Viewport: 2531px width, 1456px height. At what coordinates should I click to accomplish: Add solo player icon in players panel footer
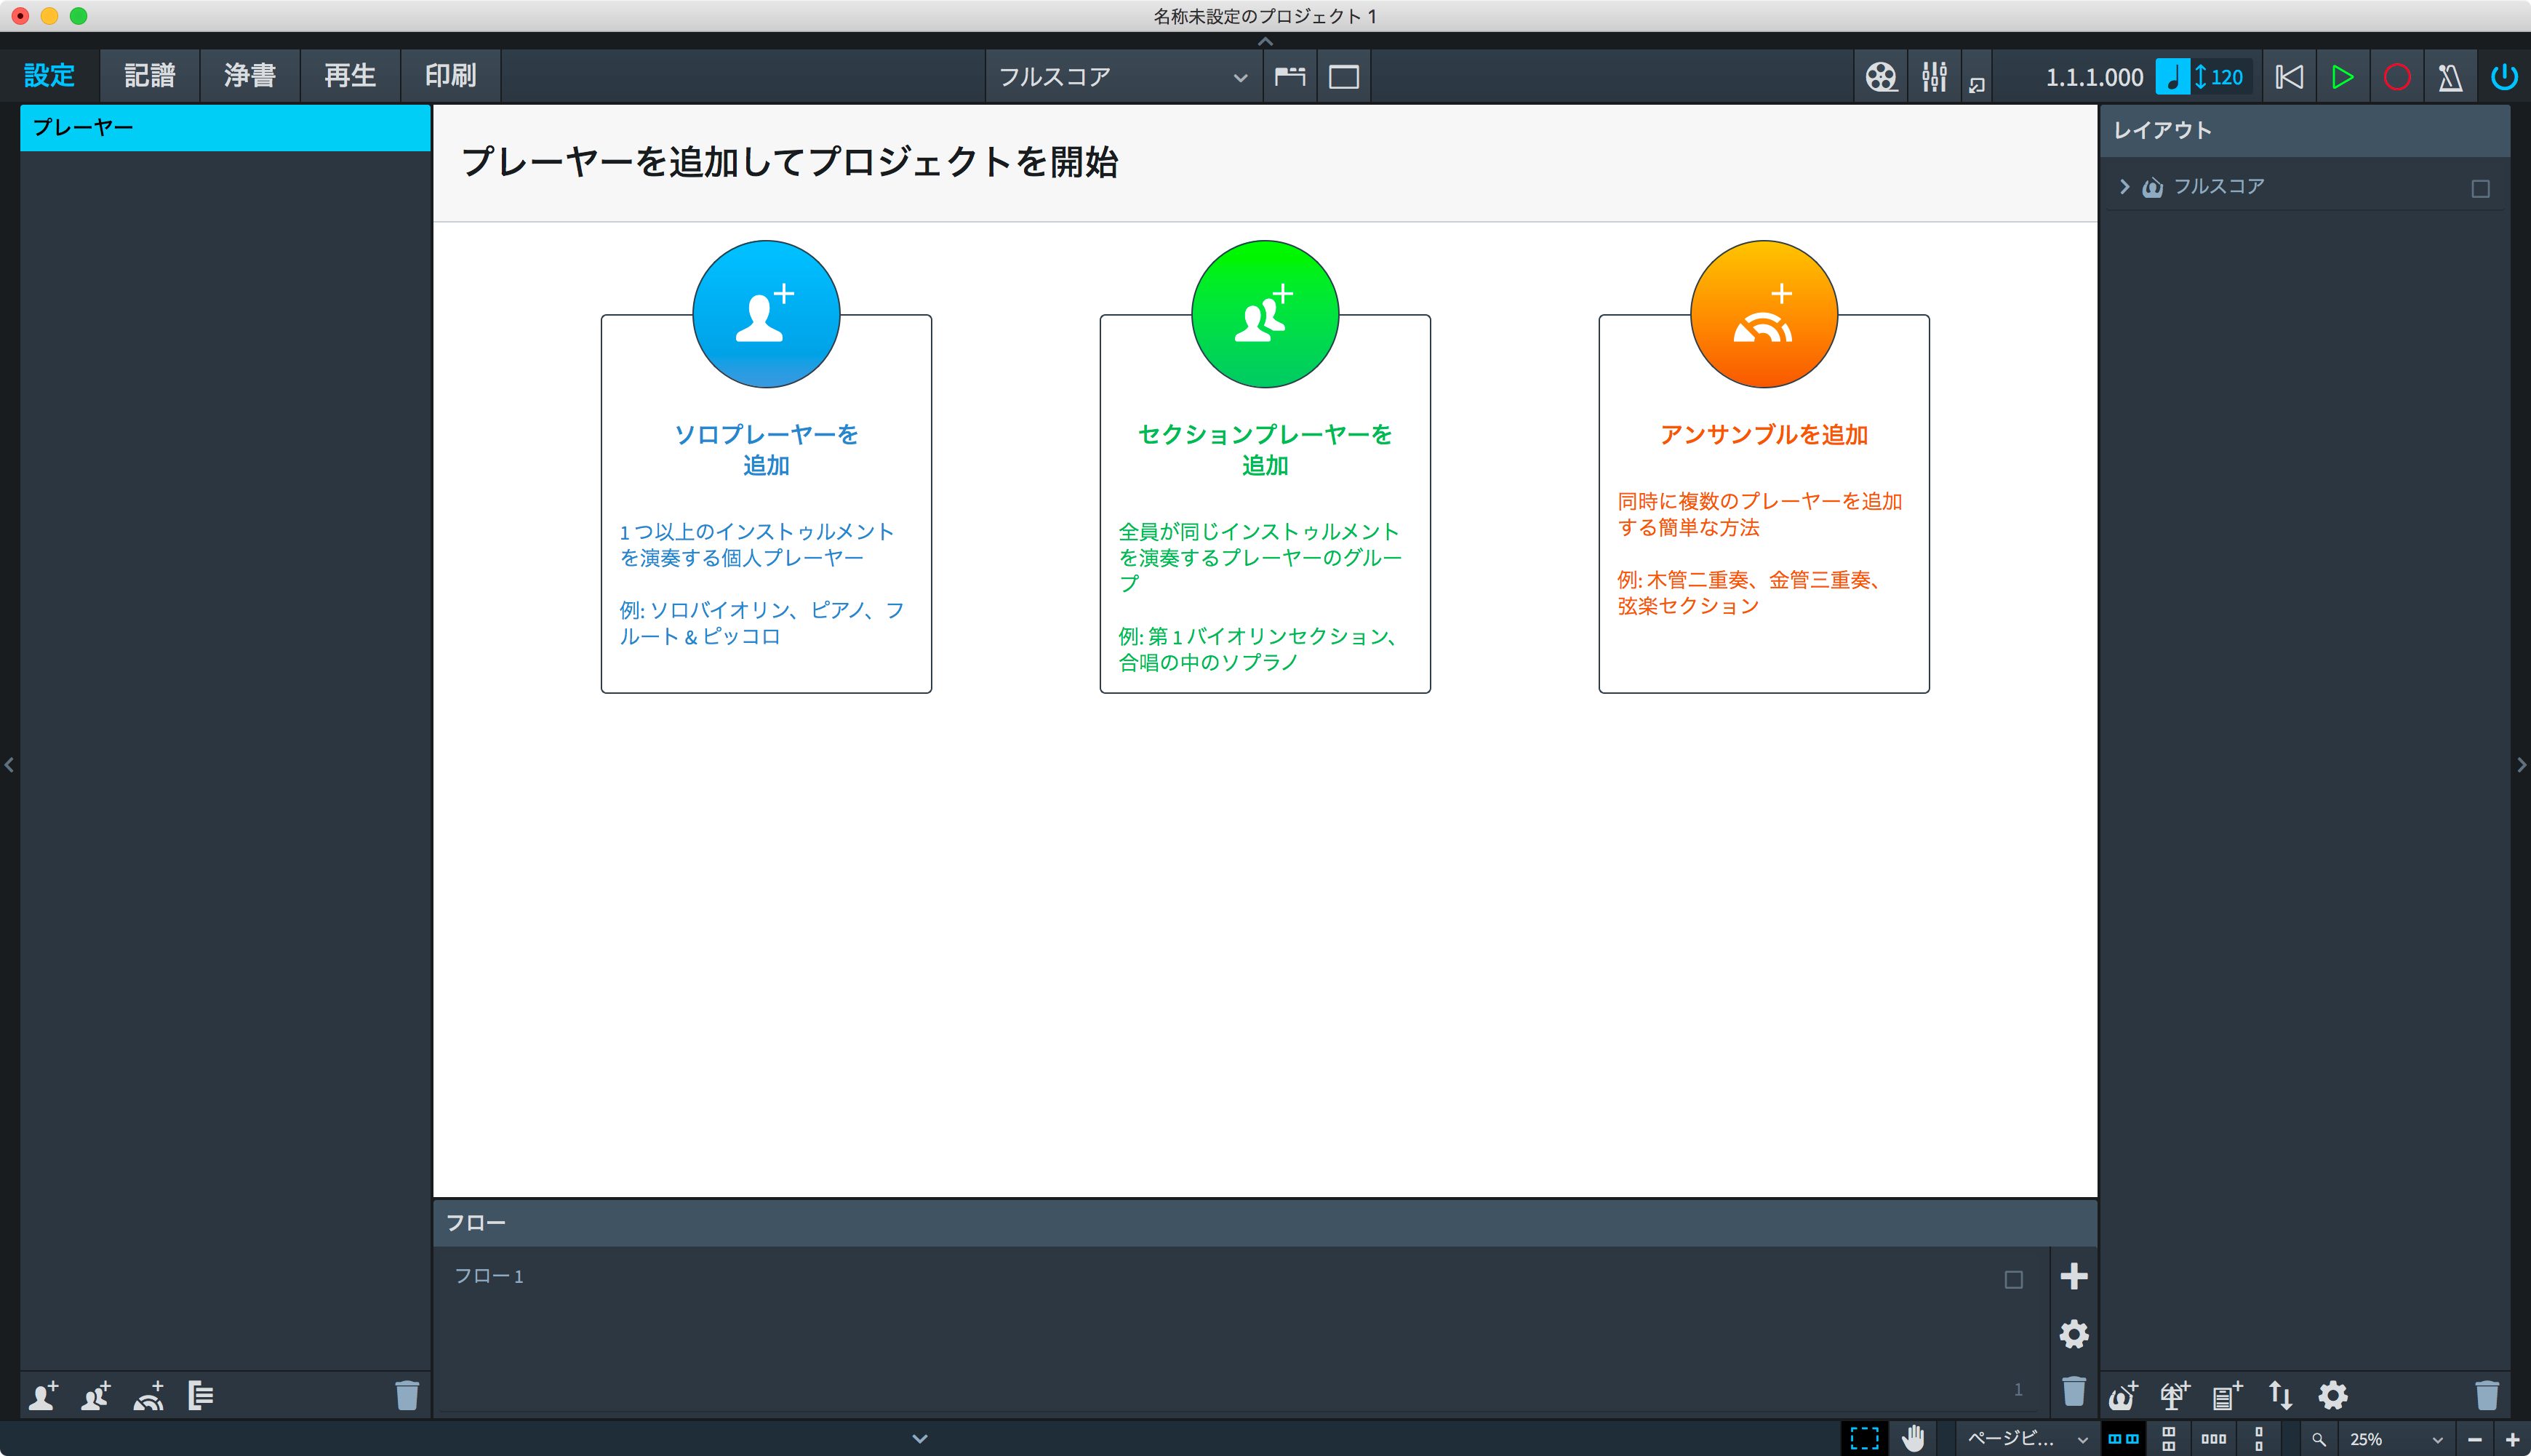[43, 1395]
